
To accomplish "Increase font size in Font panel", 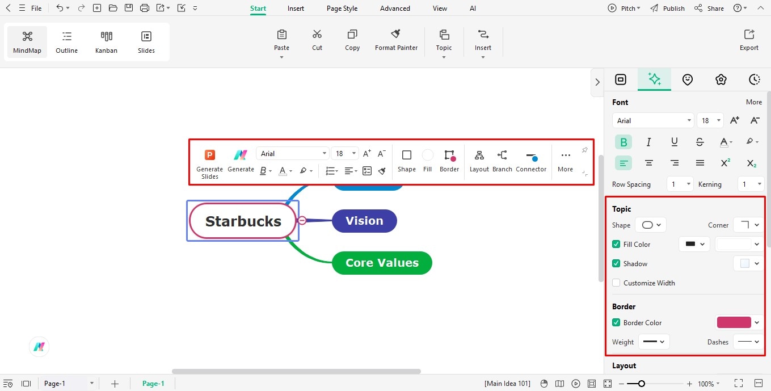I will coord(735,120).
